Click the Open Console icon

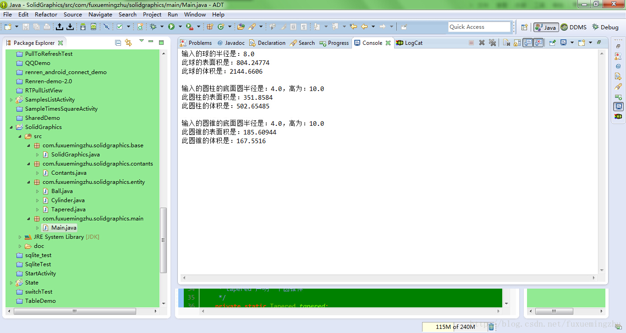[x=581, y=43]
